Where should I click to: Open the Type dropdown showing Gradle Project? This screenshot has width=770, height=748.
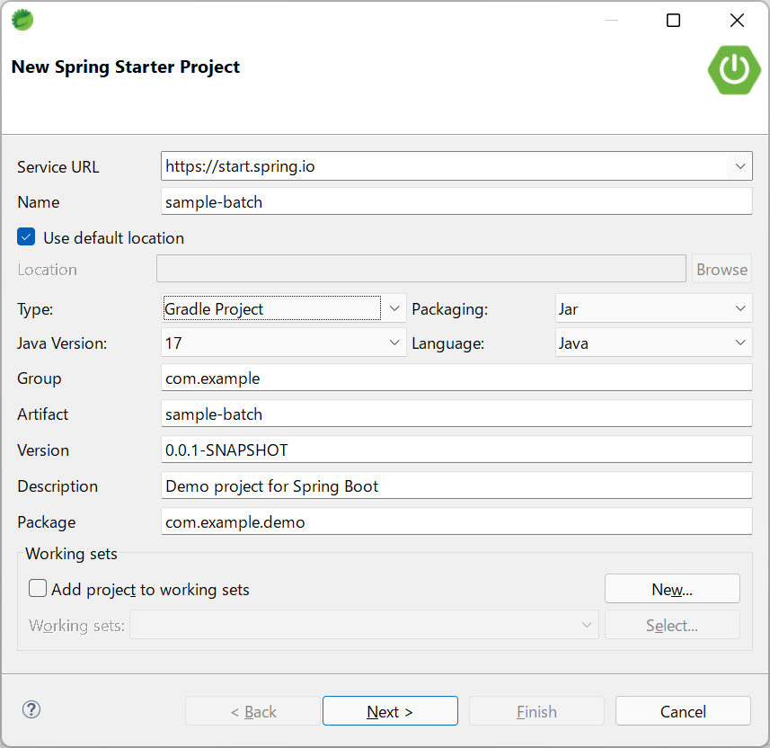tap(283, 308)
